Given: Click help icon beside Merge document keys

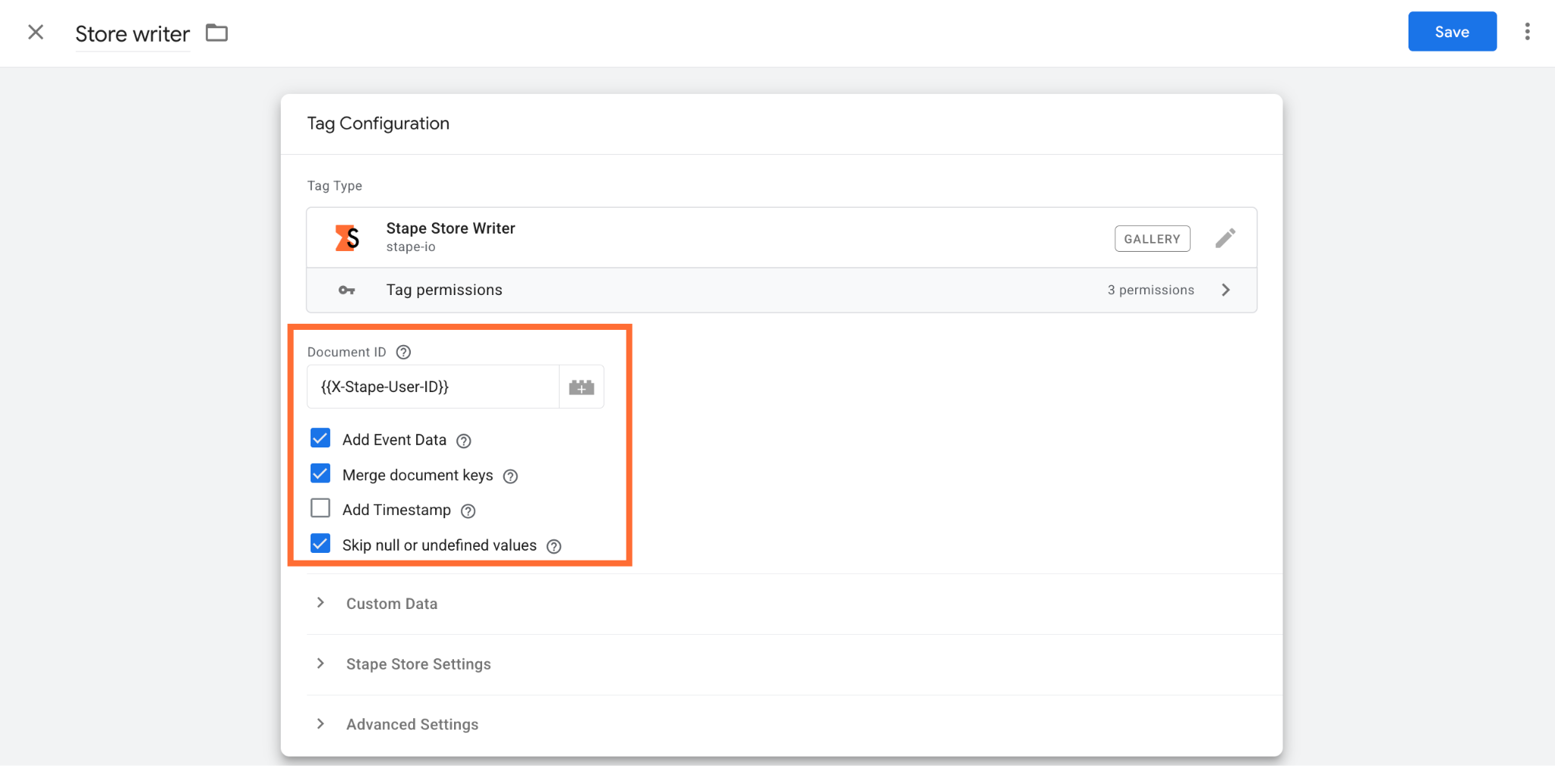Looking at the screenshot, I should click(x=511, y=476).
